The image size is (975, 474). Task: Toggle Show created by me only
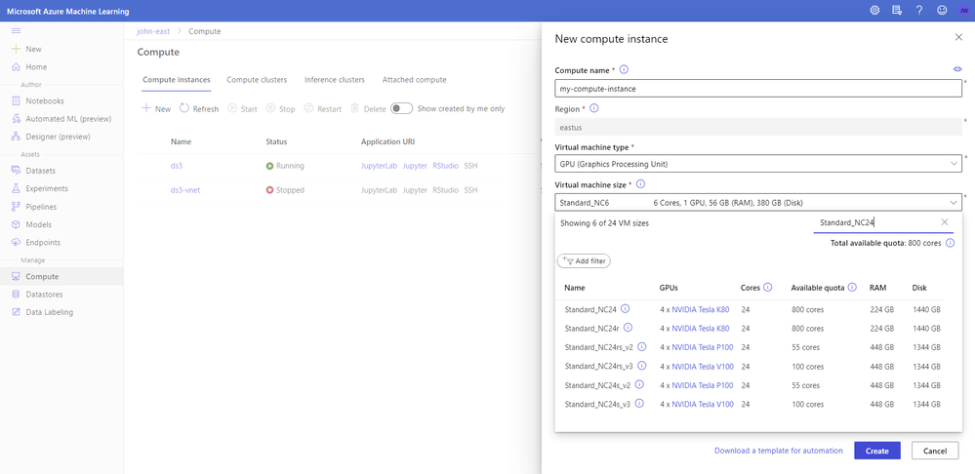402,108
